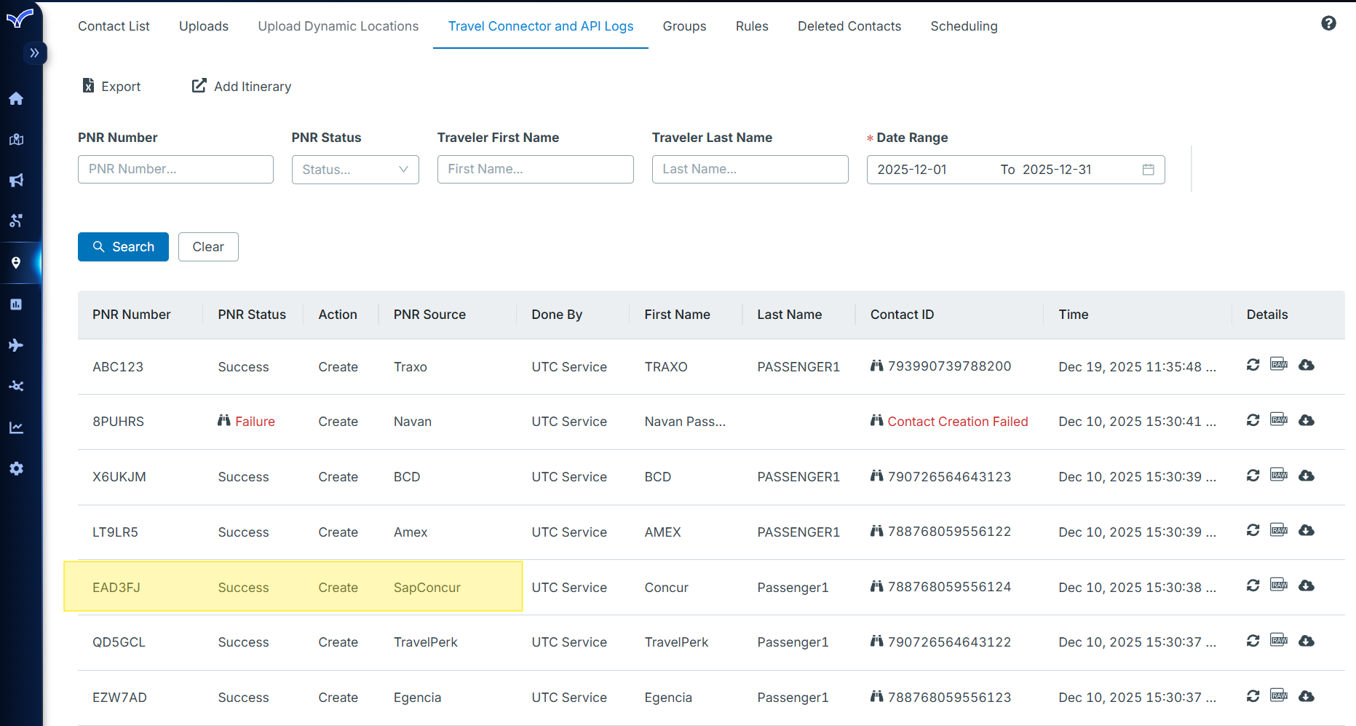Open the PNR Status dropdown

(x=355, y=170)
